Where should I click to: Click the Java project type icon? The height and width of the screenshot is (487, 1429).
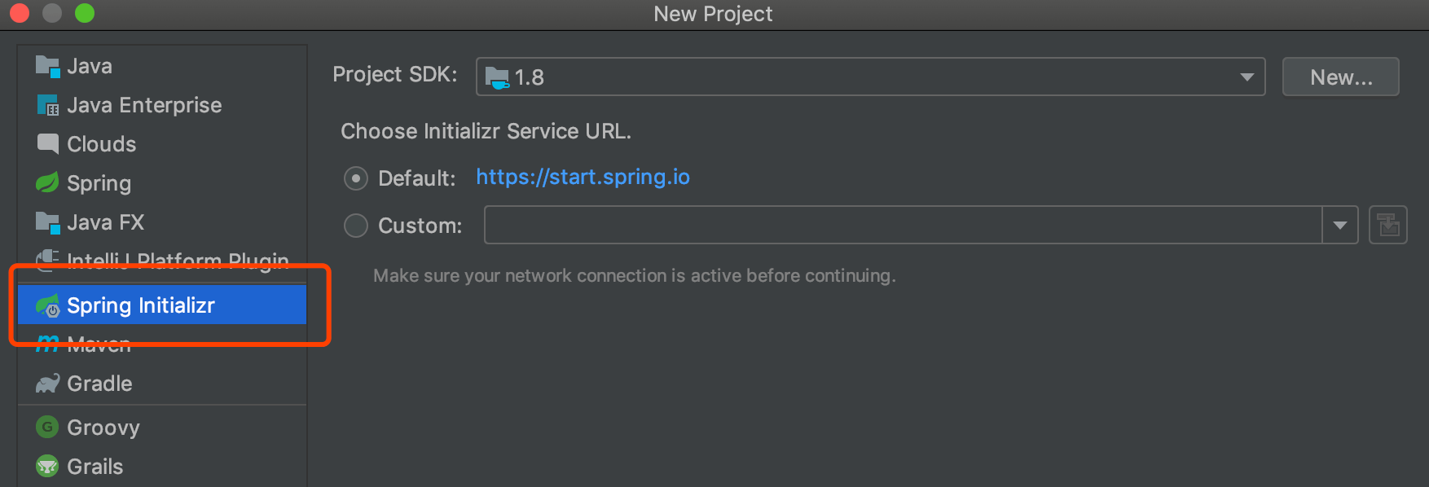48,66
